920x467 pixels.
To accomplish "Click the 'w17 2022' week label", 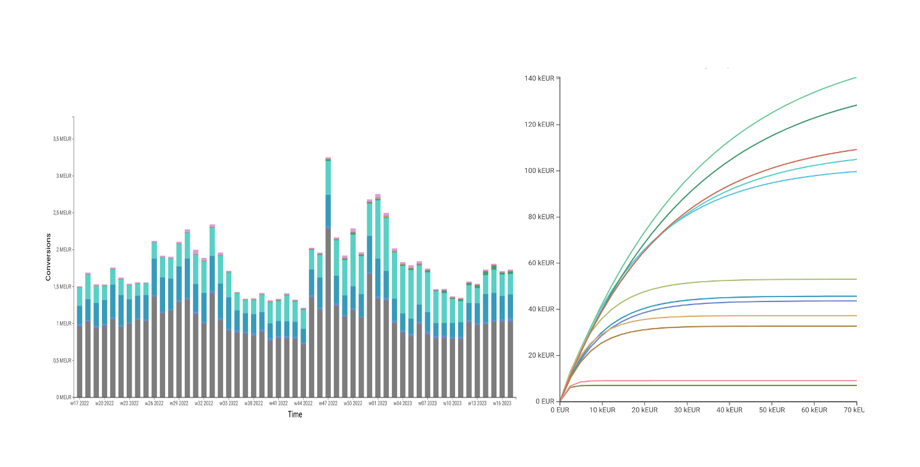I will click(x=80, y=403).
